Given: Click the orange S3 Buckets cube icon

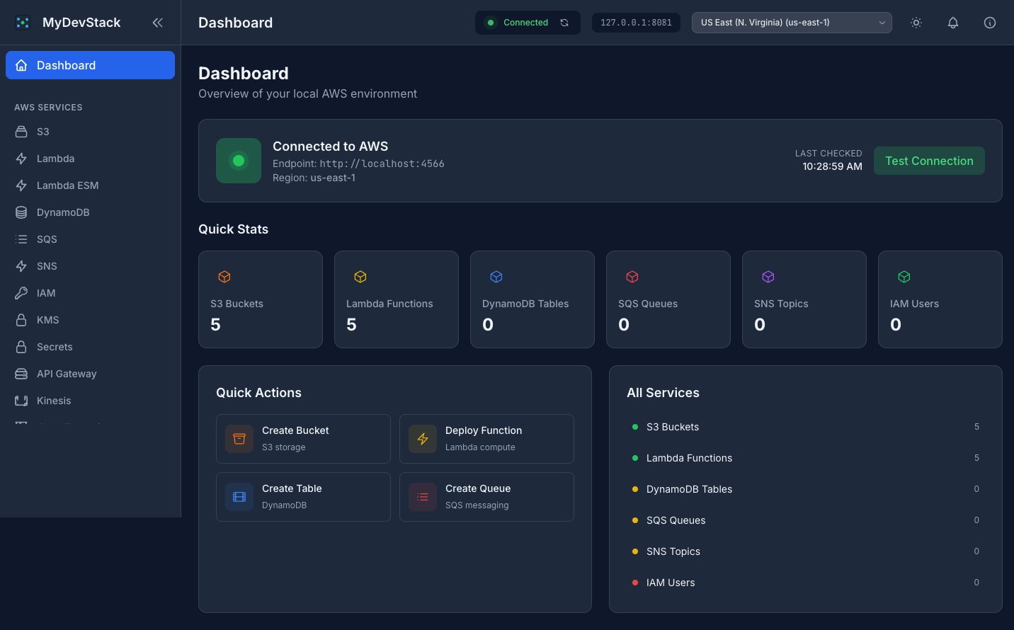Looking at the screenshot, I should [224, 277].
